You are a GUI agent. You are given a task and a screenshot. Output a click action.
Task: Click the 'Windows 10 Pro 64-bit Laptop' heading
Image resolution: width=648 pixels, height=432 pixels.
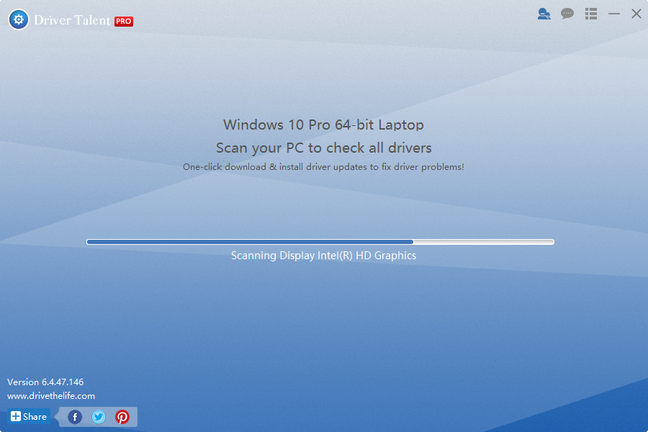pyautogui.click(x=323, y=125)
